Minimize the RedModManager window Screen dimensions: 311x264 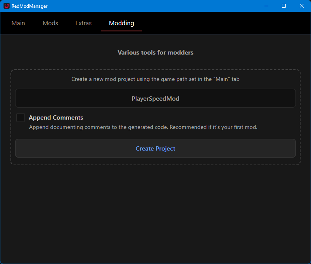click(x=266, y=6)
